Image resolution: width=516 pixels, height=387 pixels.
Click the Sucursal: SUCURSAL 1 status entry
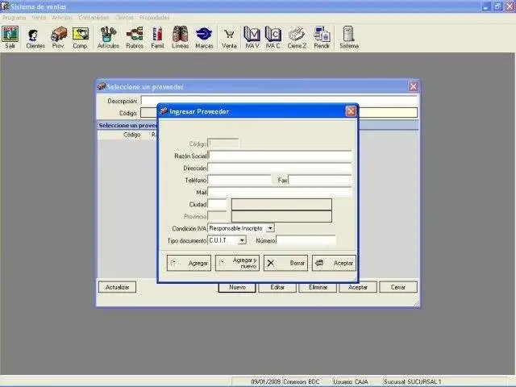pos(412,381)
